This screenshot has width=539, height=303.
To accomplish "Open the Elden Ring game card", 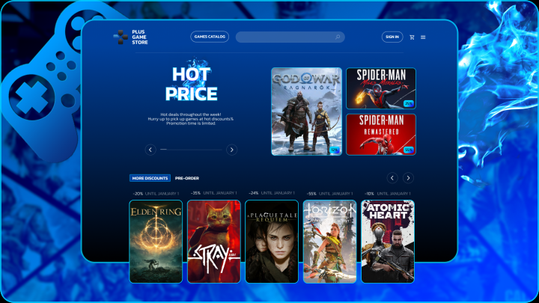I will coord(156,242).
